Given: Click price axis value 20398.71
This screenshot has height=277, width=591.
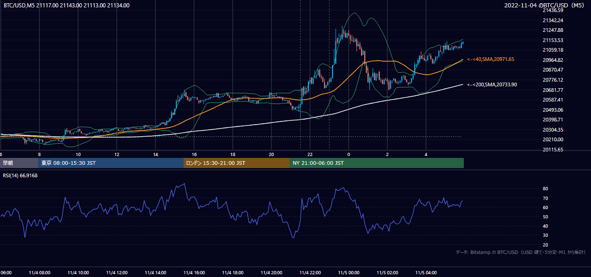Looking at the screenshot, I should pyautogui.click(x=553, y=120).
